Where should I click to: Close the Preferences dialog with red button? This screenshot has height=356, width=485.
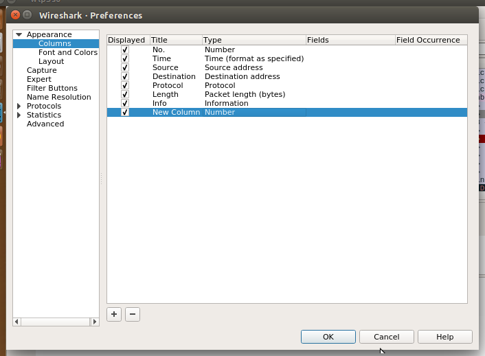[x=15, y=15]
